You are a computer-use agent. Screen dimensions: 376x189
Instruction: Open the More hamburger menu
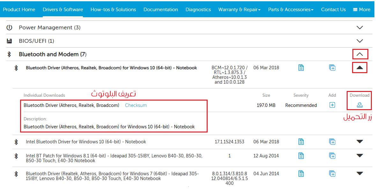[362, 10]
